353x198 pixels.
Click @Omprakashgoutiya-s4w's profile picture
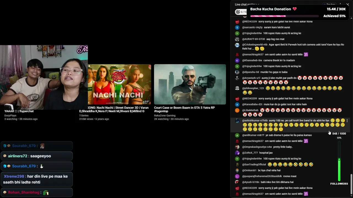[x=237, y=147]
